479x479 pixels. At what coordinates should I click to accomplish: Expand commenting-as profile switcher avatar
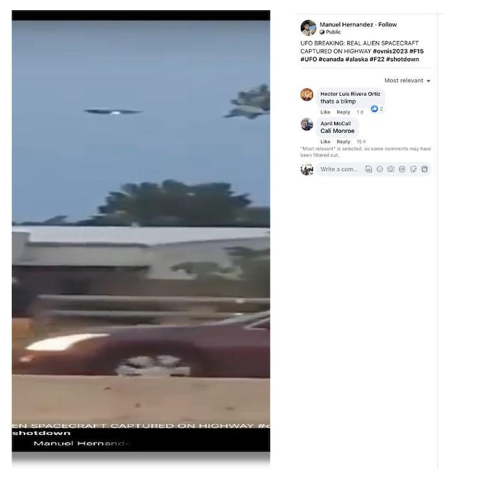click(307, 169)
